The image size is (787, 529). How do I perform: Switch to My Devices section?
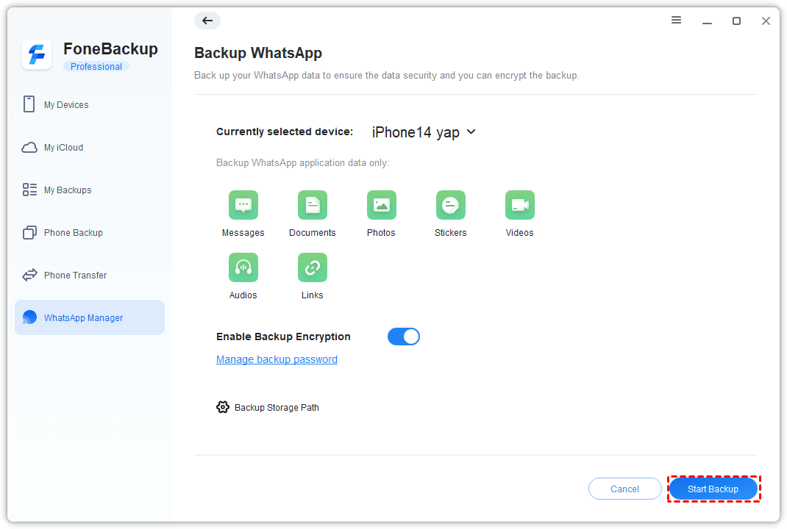[x=66, y=104]
